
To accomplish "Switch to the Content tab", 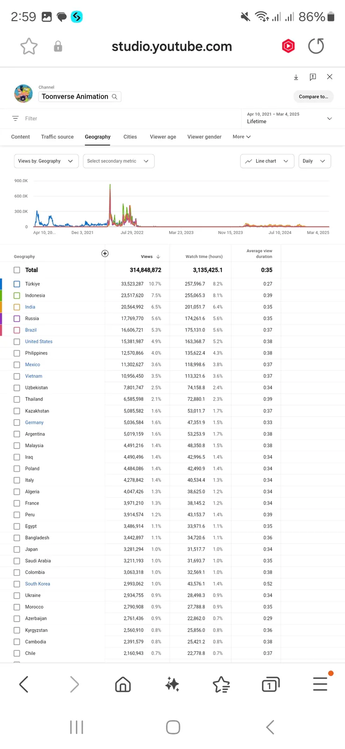I will point(21,137).
